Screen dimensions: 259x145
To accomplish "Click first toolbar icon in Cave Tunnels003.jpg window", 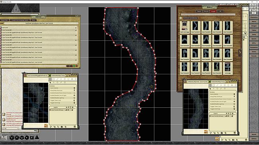I will pyautogui.click(x=50, y=79).
